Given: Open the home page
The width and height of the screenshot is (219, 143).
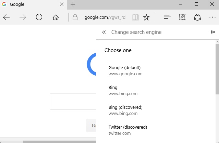Looking at the screenshot, I should (56, 17).
